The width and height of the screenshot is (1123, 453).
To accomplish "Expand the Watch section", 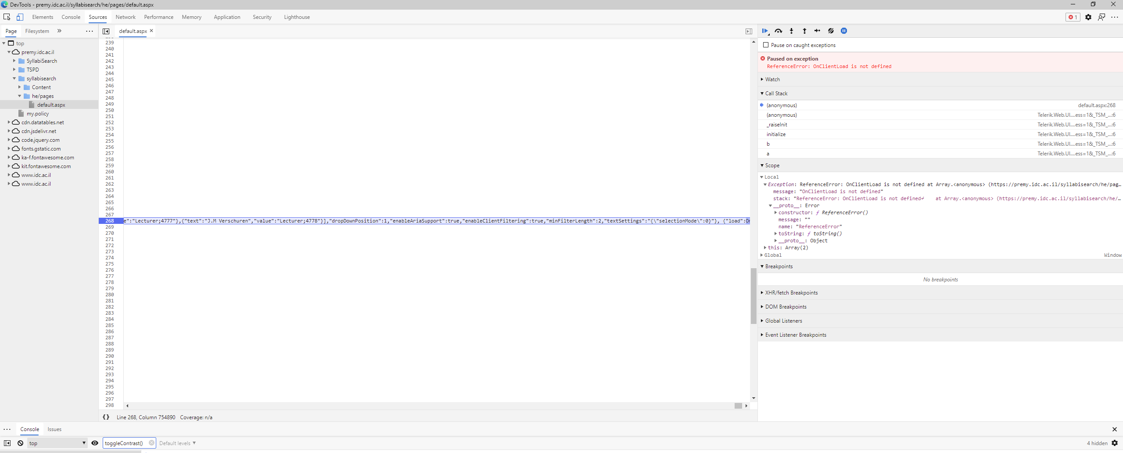I will pyautogui.click(x=772, y=79).
